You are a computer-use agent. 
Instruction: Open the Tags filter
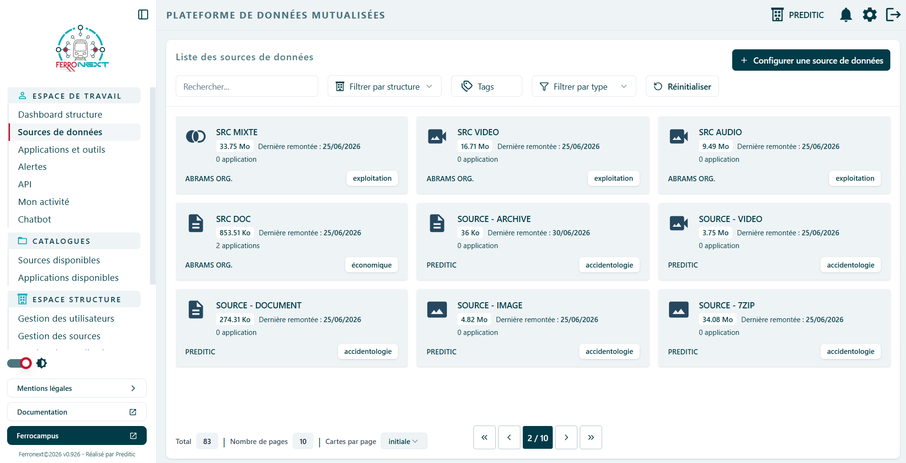pyautogui.click(x=487, y=86)
